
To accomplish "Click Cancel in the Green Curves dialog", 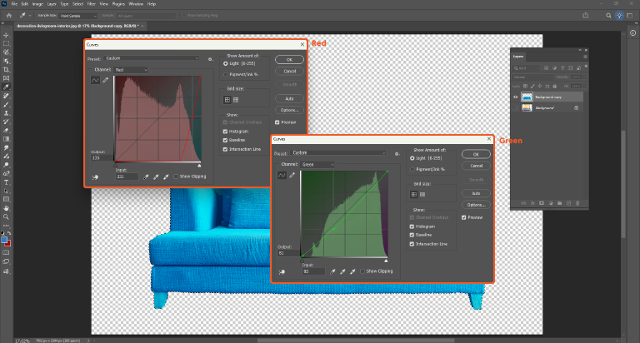I will pos(477,166).
